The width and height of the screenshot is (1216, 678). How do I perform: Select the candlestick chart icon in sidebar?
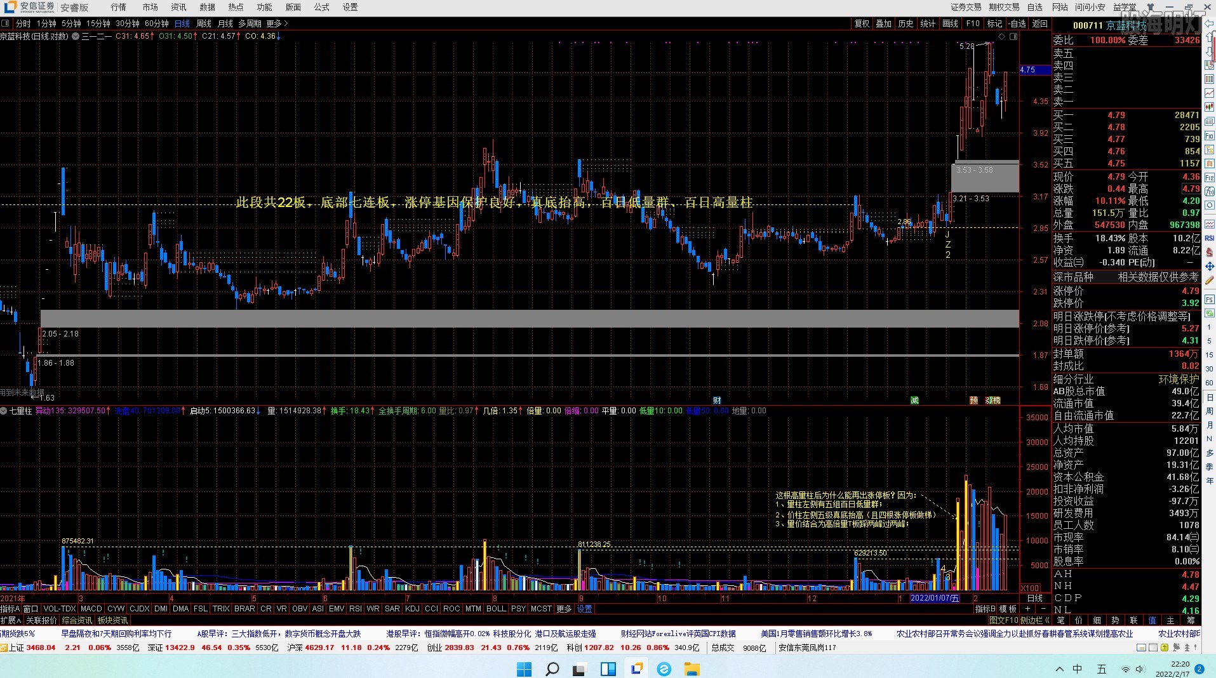coord(1209,107)
